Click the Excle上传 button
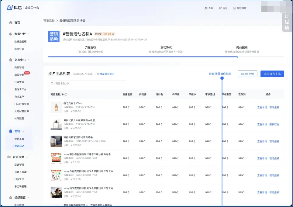293x207 pixels. tap(248, 74)
